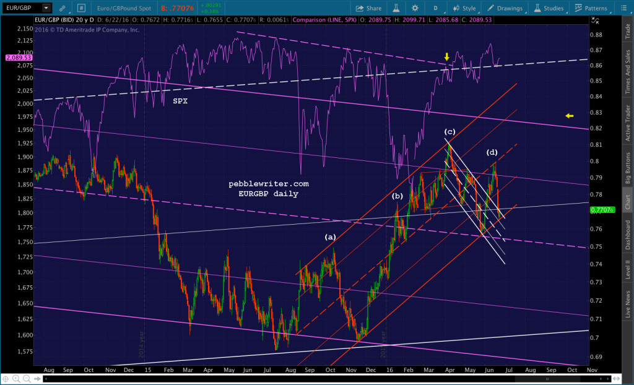Open the EUR/GBP symbol dropdown arrow
This screenshot has width=634, height=385.
46,7
